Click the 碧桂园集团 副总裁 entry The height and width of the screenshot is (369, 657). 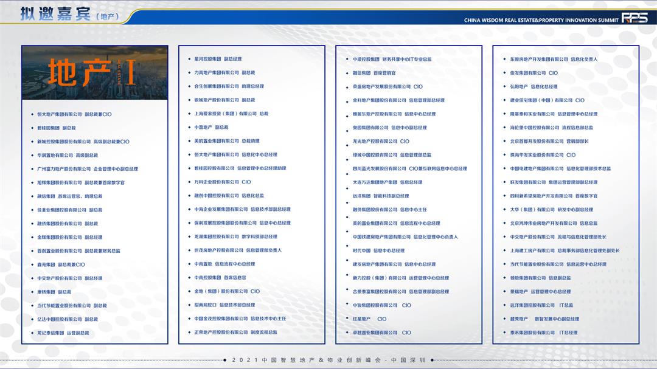(57, 128)
